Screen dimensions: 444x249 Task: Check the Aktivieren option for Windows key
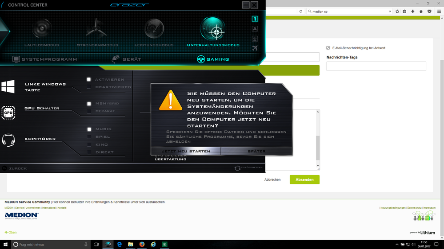89,79
